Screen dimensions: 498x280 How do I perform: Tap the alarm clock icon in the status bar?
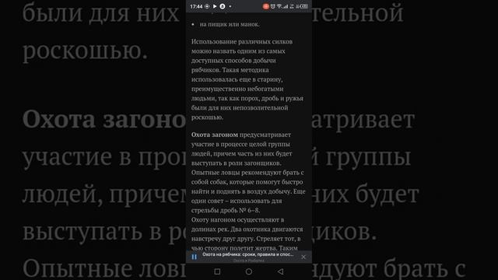[x=273, y=6]
